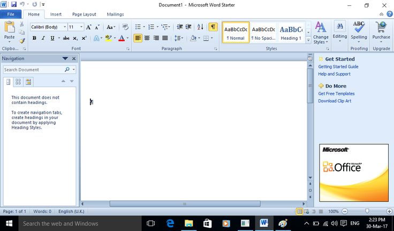Open the Line Spacing dropdown
This screenshot has height=231, width=394.
click(179, 38)
